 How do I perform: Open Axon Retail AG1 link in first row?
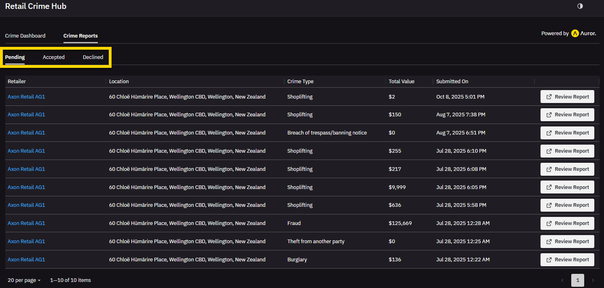click(26, 97)
